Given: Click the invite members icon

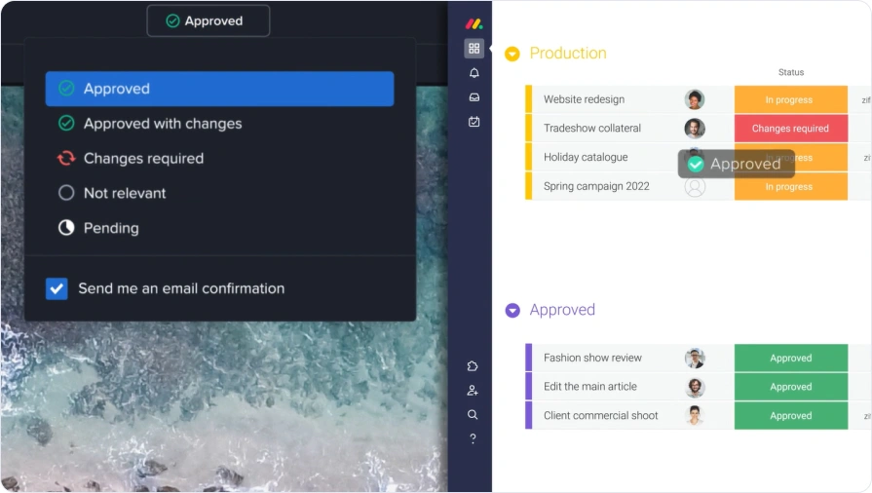Looking at the screenshot, I should [473, 391].
